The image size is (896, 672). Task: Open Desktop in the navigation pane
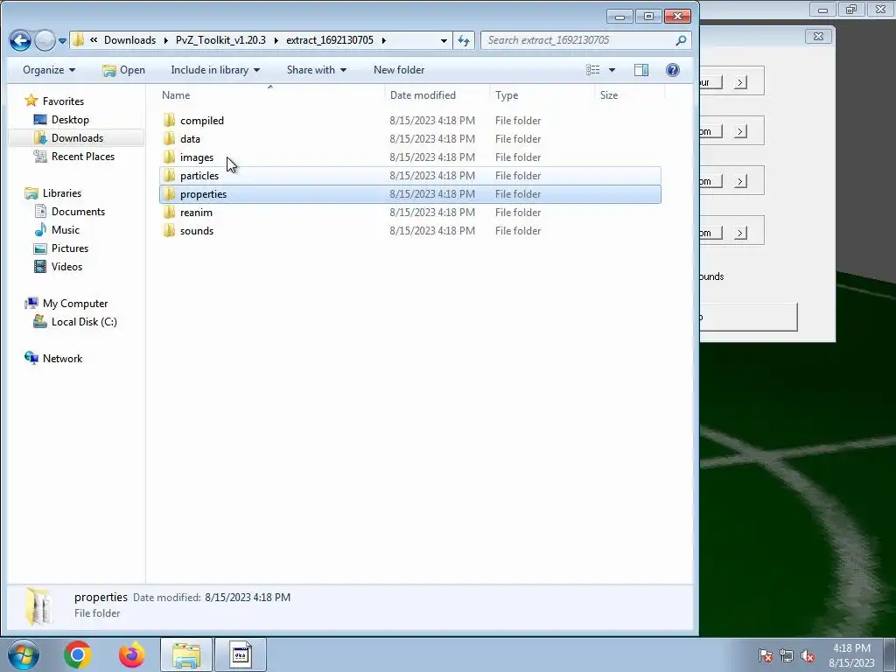[x=70, y=119]
